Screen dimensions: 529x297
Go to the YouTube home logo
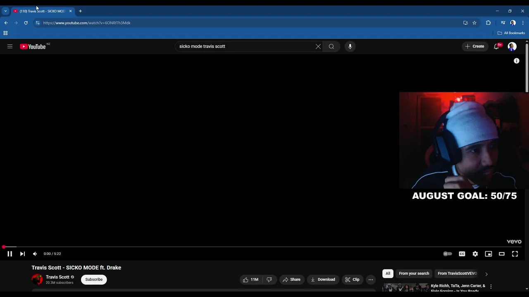point(33,47)
